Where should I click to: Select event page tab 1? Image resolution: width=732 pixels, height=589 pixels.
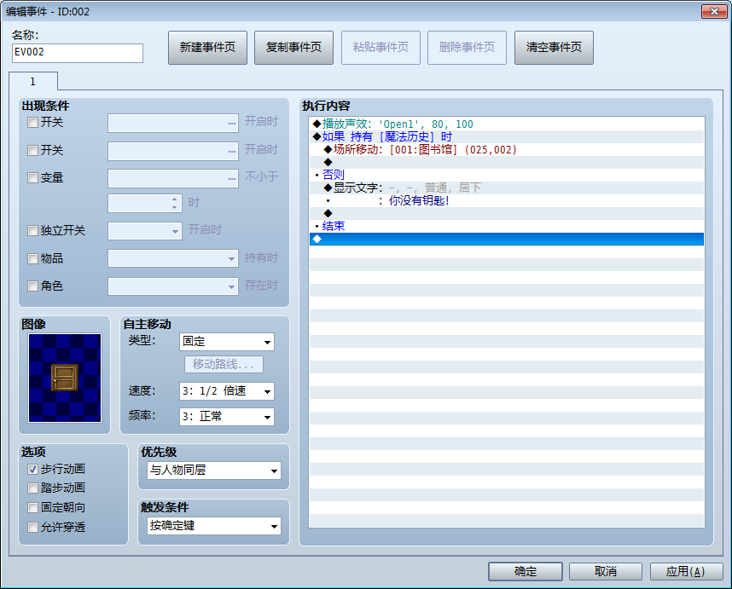coord(33,82)
